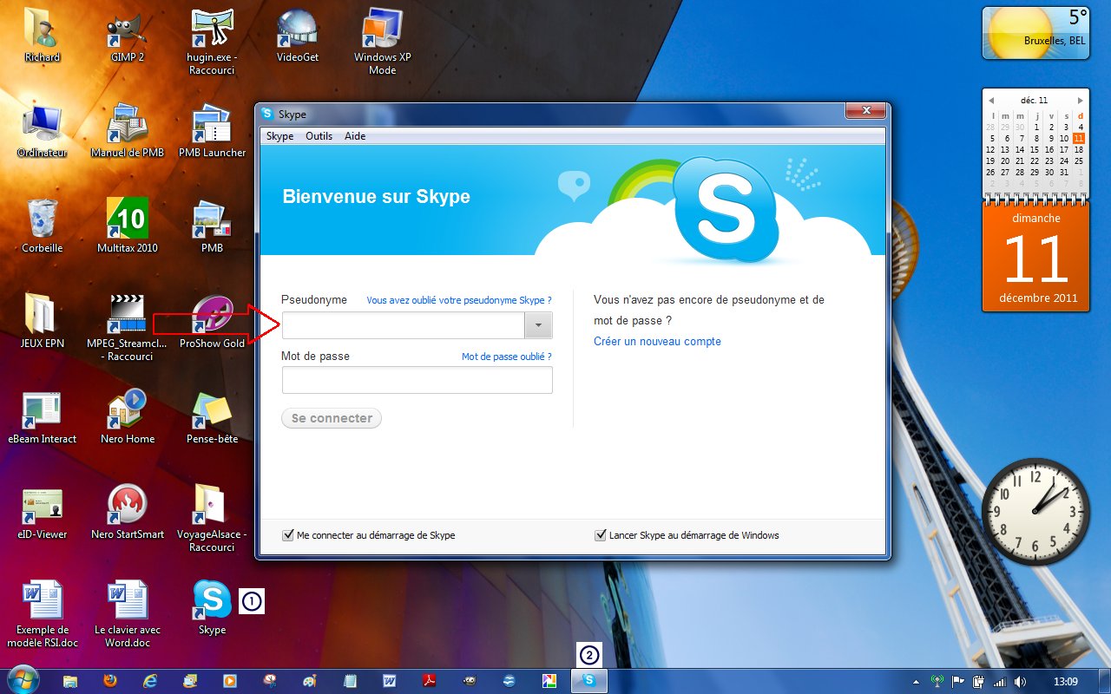Open the Skype desktop shortcut
The width and height of the screenshot is (1111, 694).
tap(212, 608)
